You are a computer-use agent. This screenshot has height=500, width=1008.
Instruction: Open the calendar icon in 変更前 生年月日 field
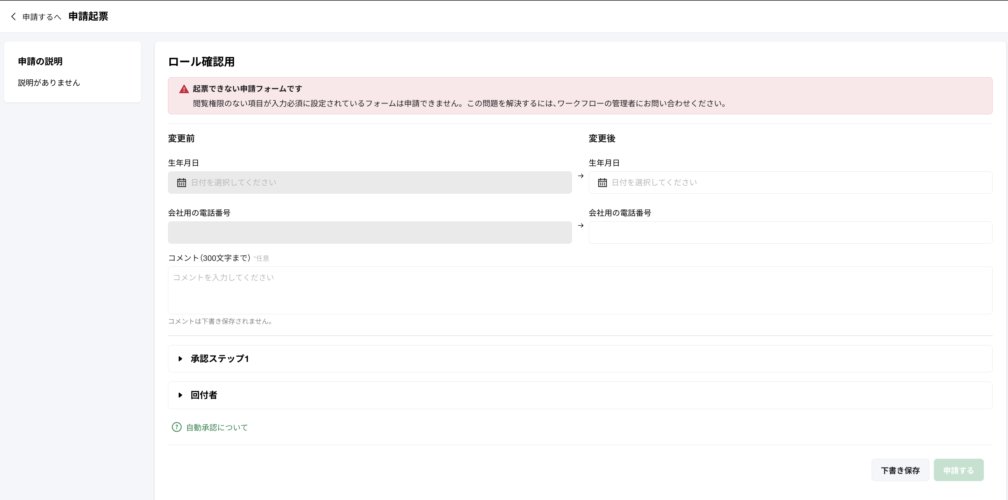point(182,182)
